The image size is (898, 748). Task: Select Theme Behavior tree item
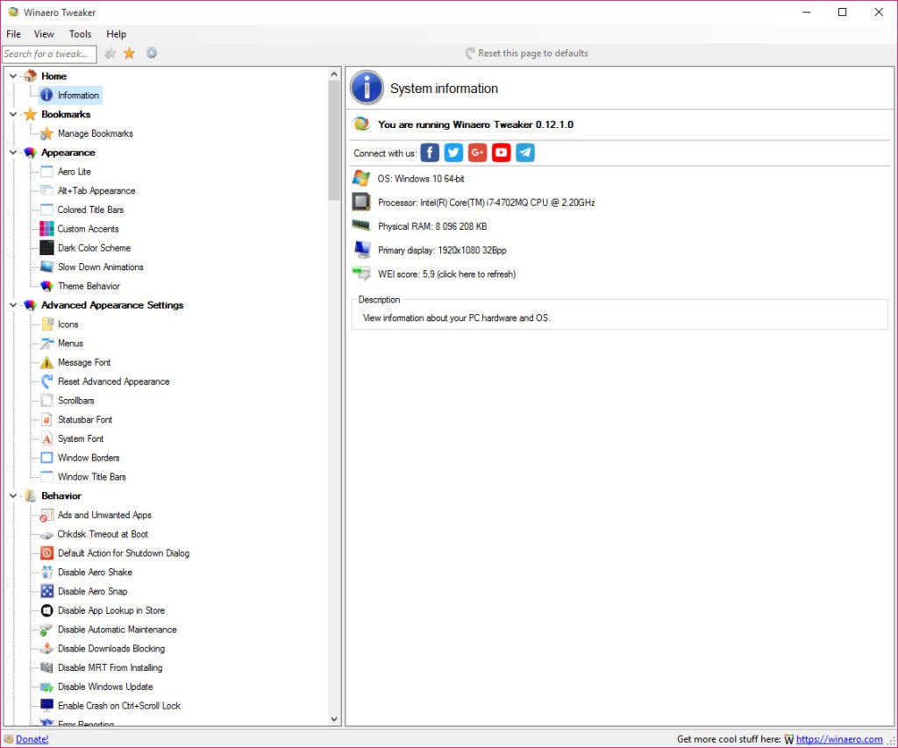[x=89, y=286]
